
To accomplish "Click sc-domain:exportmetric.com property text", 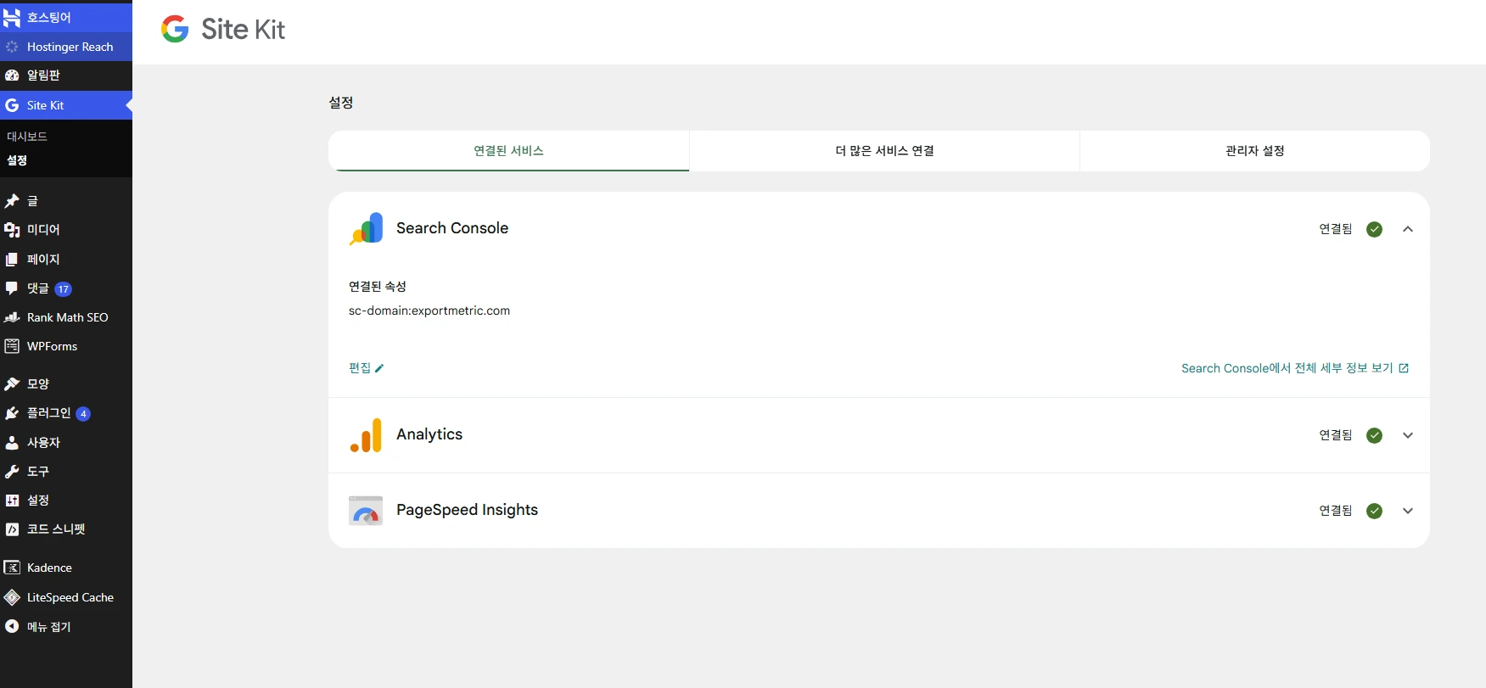I will [x=429, y=310].
